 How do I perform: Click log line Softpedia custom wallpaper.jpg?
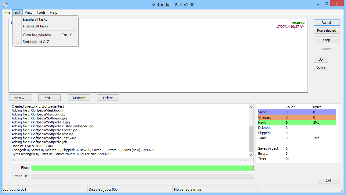(52, 126)
